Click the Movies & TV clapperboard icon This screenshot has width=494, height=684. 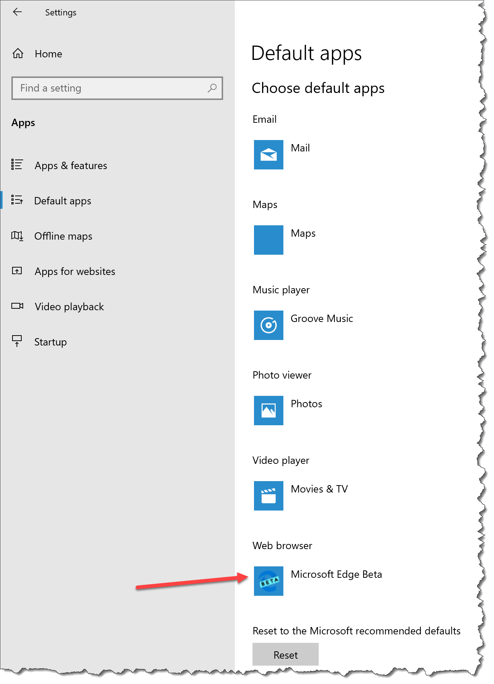[x=268, y=496]
